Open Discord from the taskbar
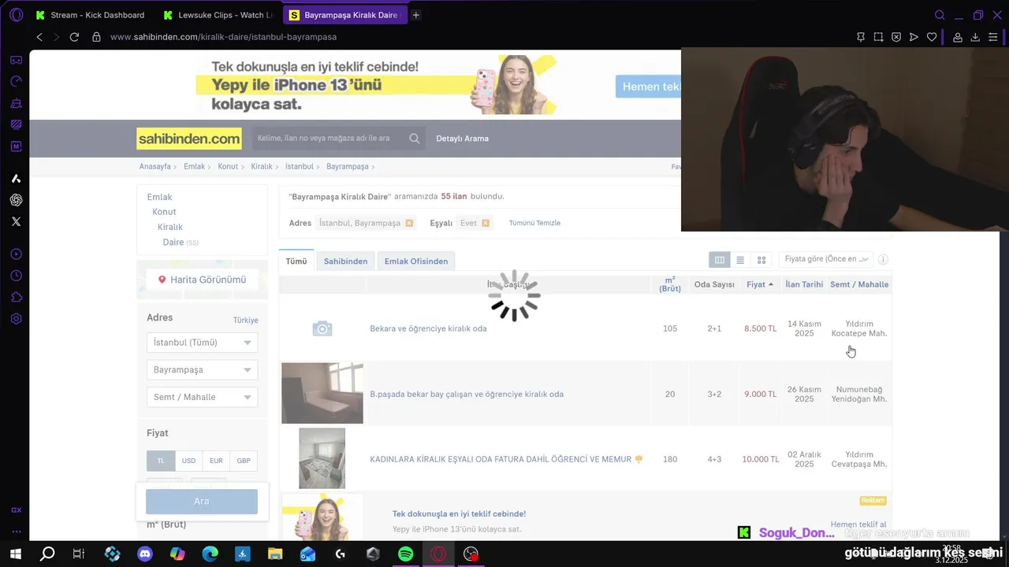This screenshot has height=567, width=1009. pos(145,554)
